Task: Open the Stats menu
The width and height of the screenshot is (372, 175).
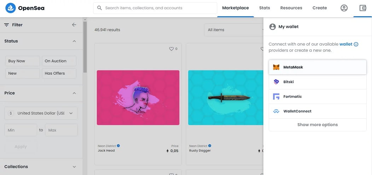Action: pos(265,8)
